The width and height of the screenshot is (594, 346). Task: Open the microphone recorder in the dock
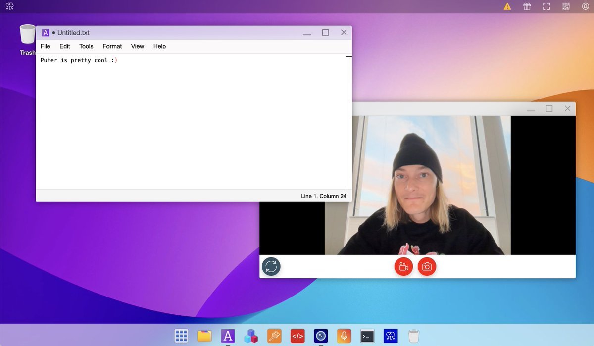344,336
